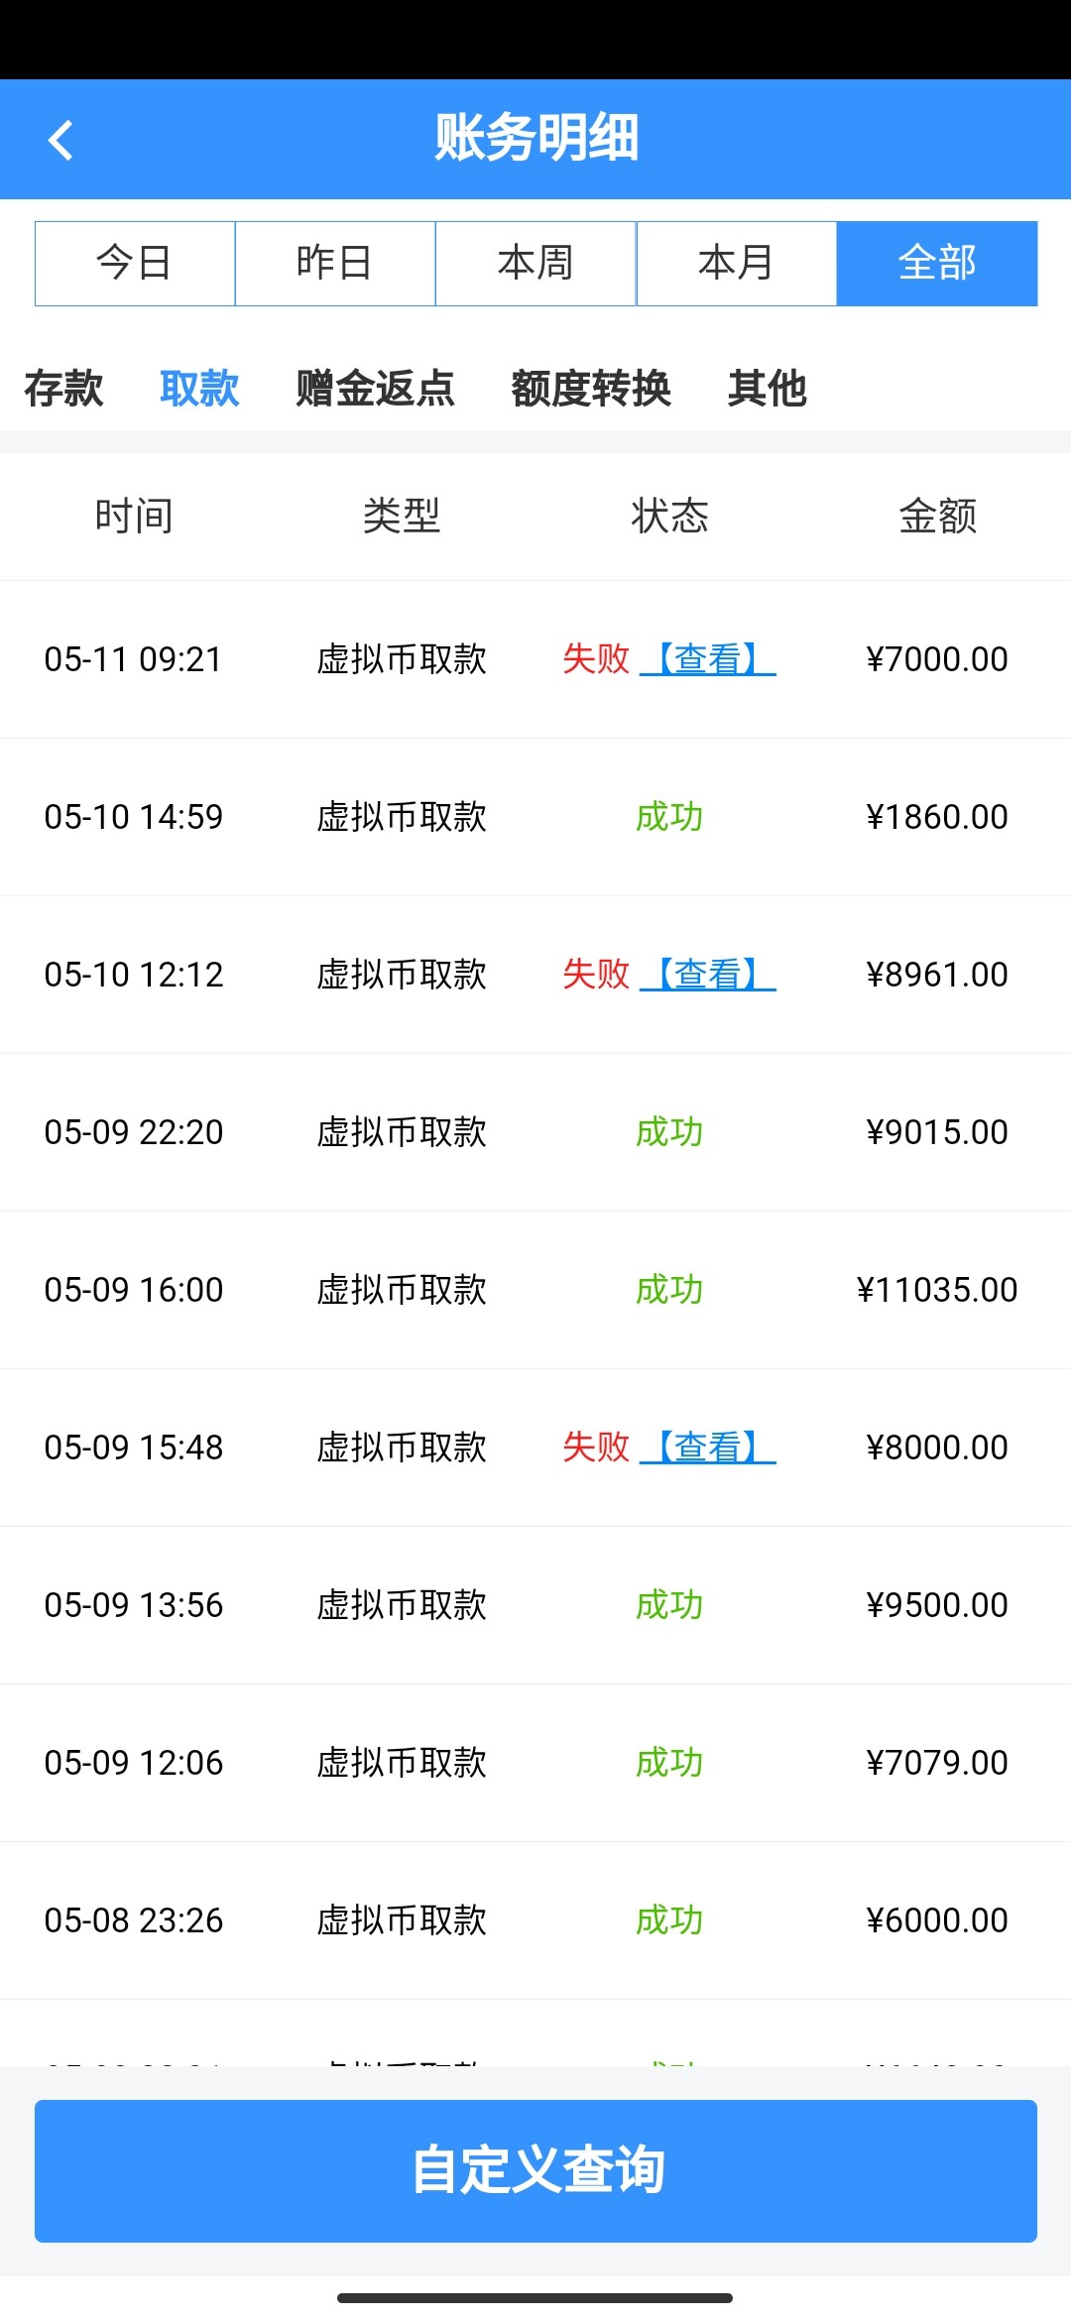
Task: Open the 赠金返点 category tab
Action: pos(375,388)
